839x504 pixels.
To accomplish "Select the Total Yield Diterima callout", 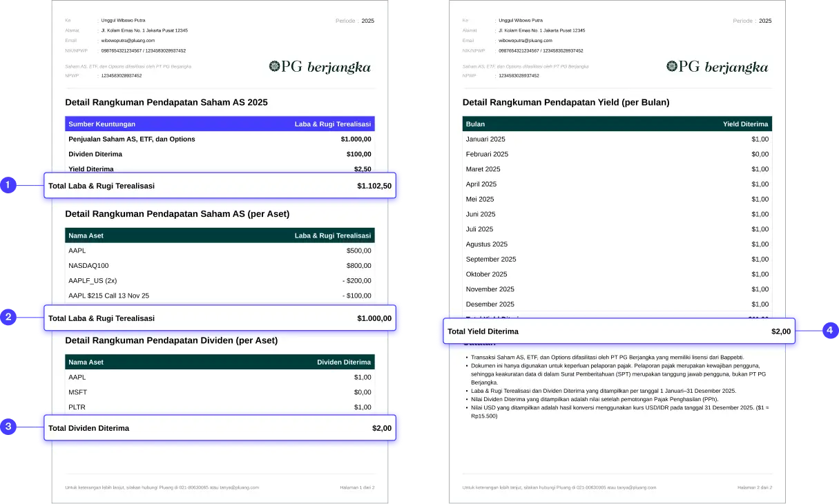I will click(x=619, y=331).
